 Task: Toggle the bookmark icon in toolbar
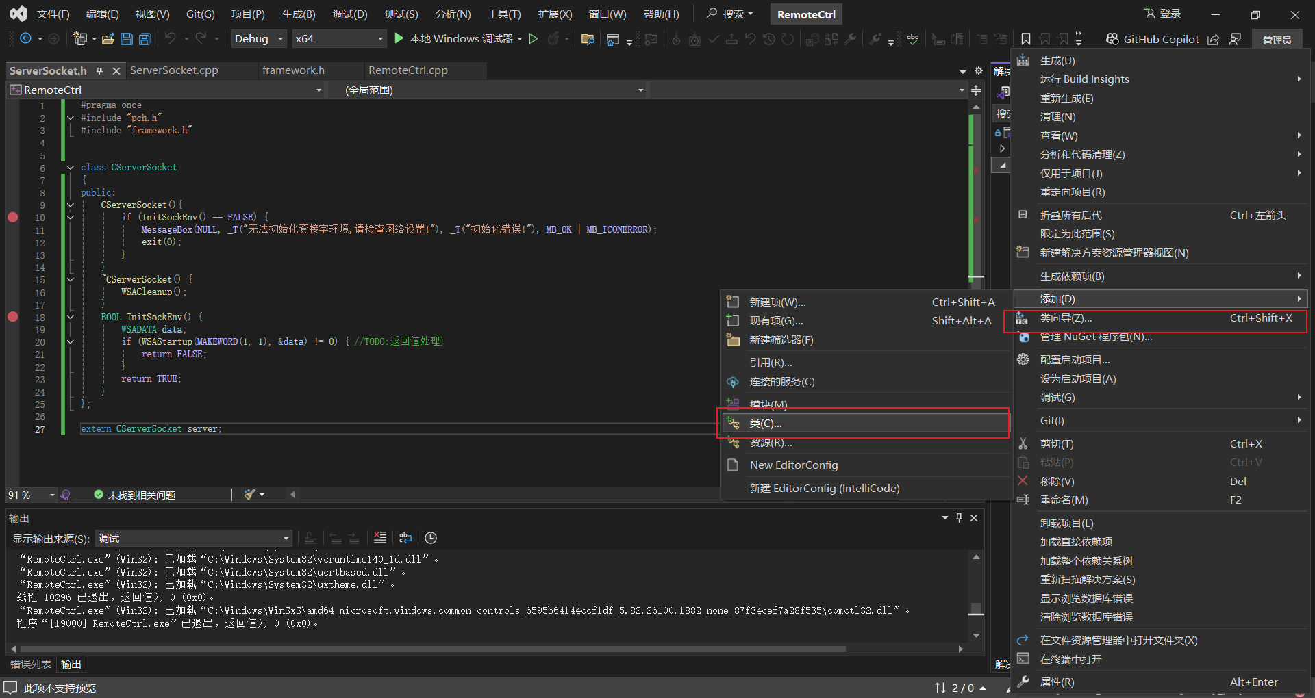pyautogui.click(x=1025, y=39)
